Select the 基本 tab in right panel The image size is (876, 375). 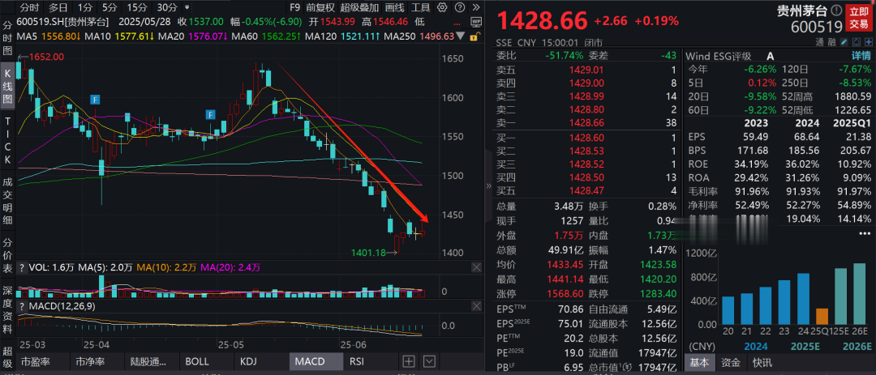(x=700, y=363)
